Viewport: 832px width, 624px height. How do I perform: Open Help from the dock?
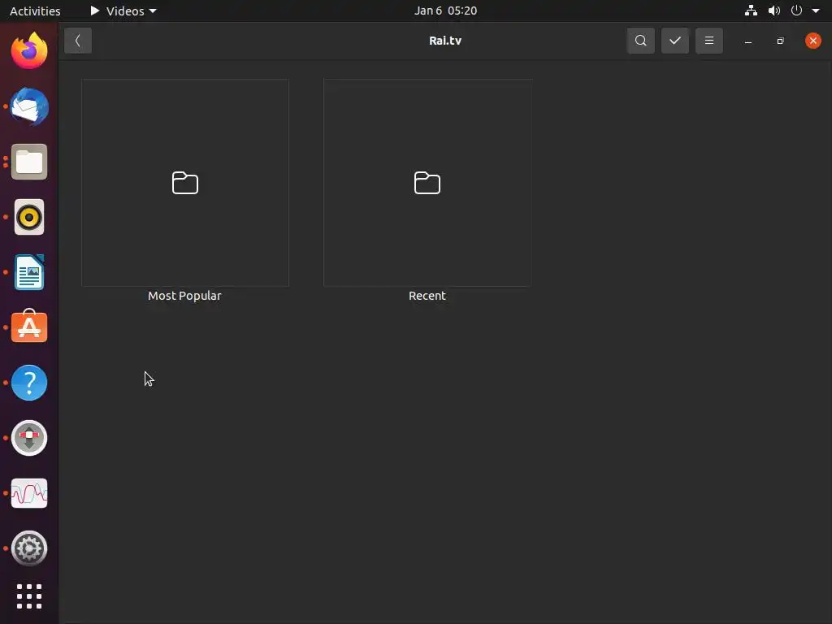tap(29, 383)
